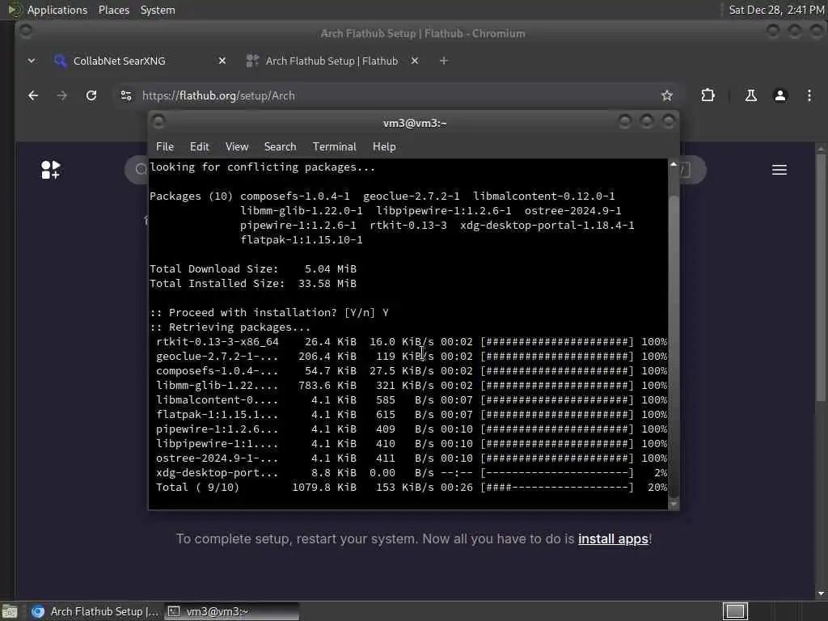Open the terminal File menu
Viewport: 828px width, 621px height.
click(165, 147)
